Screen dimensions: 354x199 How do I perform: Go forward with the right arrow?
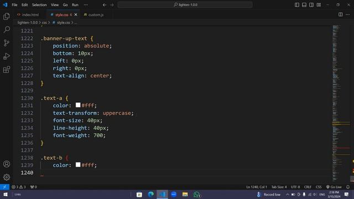112,5
